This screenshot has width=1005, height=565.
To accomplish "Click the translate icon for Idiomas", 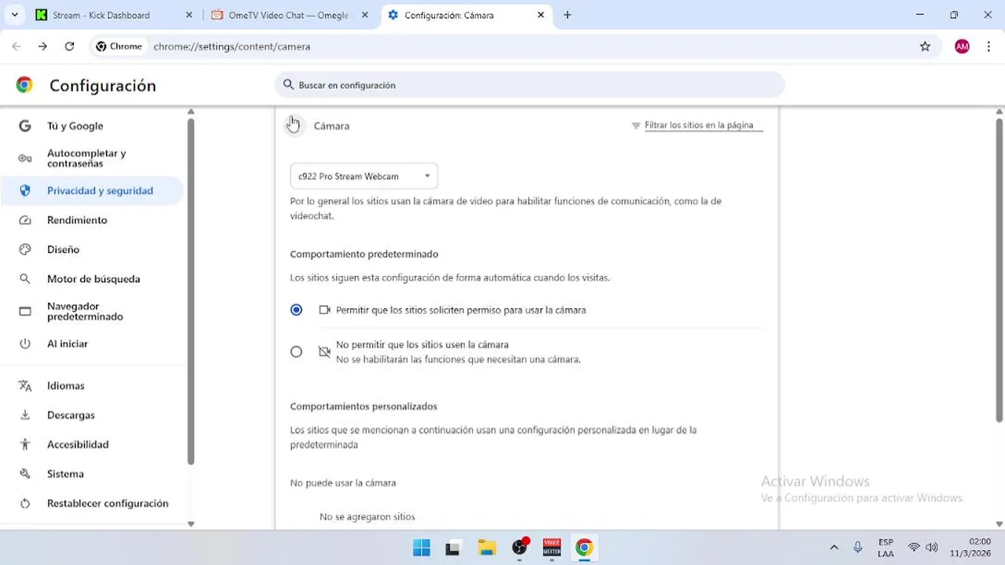I will tap(25, 385).
